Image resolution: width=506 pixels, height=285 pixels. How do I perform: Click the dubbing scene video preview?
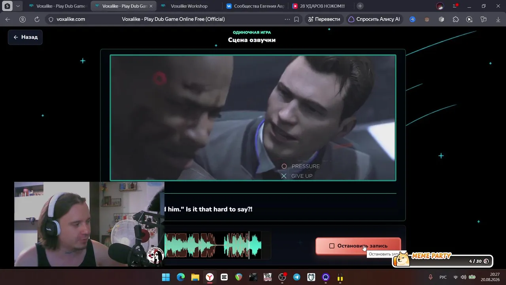click(x=253, y=118)
